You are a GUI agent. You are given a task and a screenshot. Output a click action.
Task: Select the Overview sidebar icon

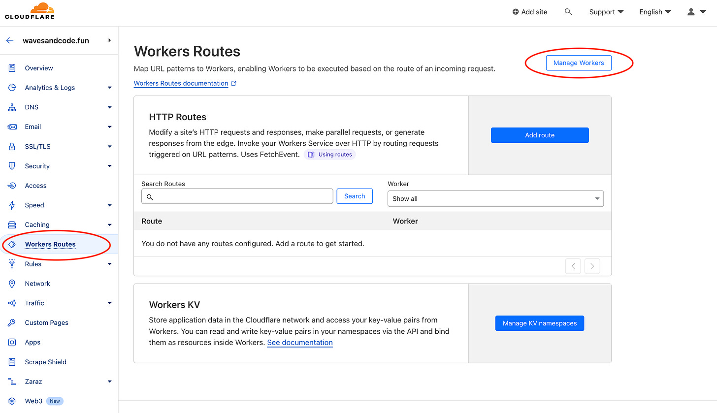(11, 67)
